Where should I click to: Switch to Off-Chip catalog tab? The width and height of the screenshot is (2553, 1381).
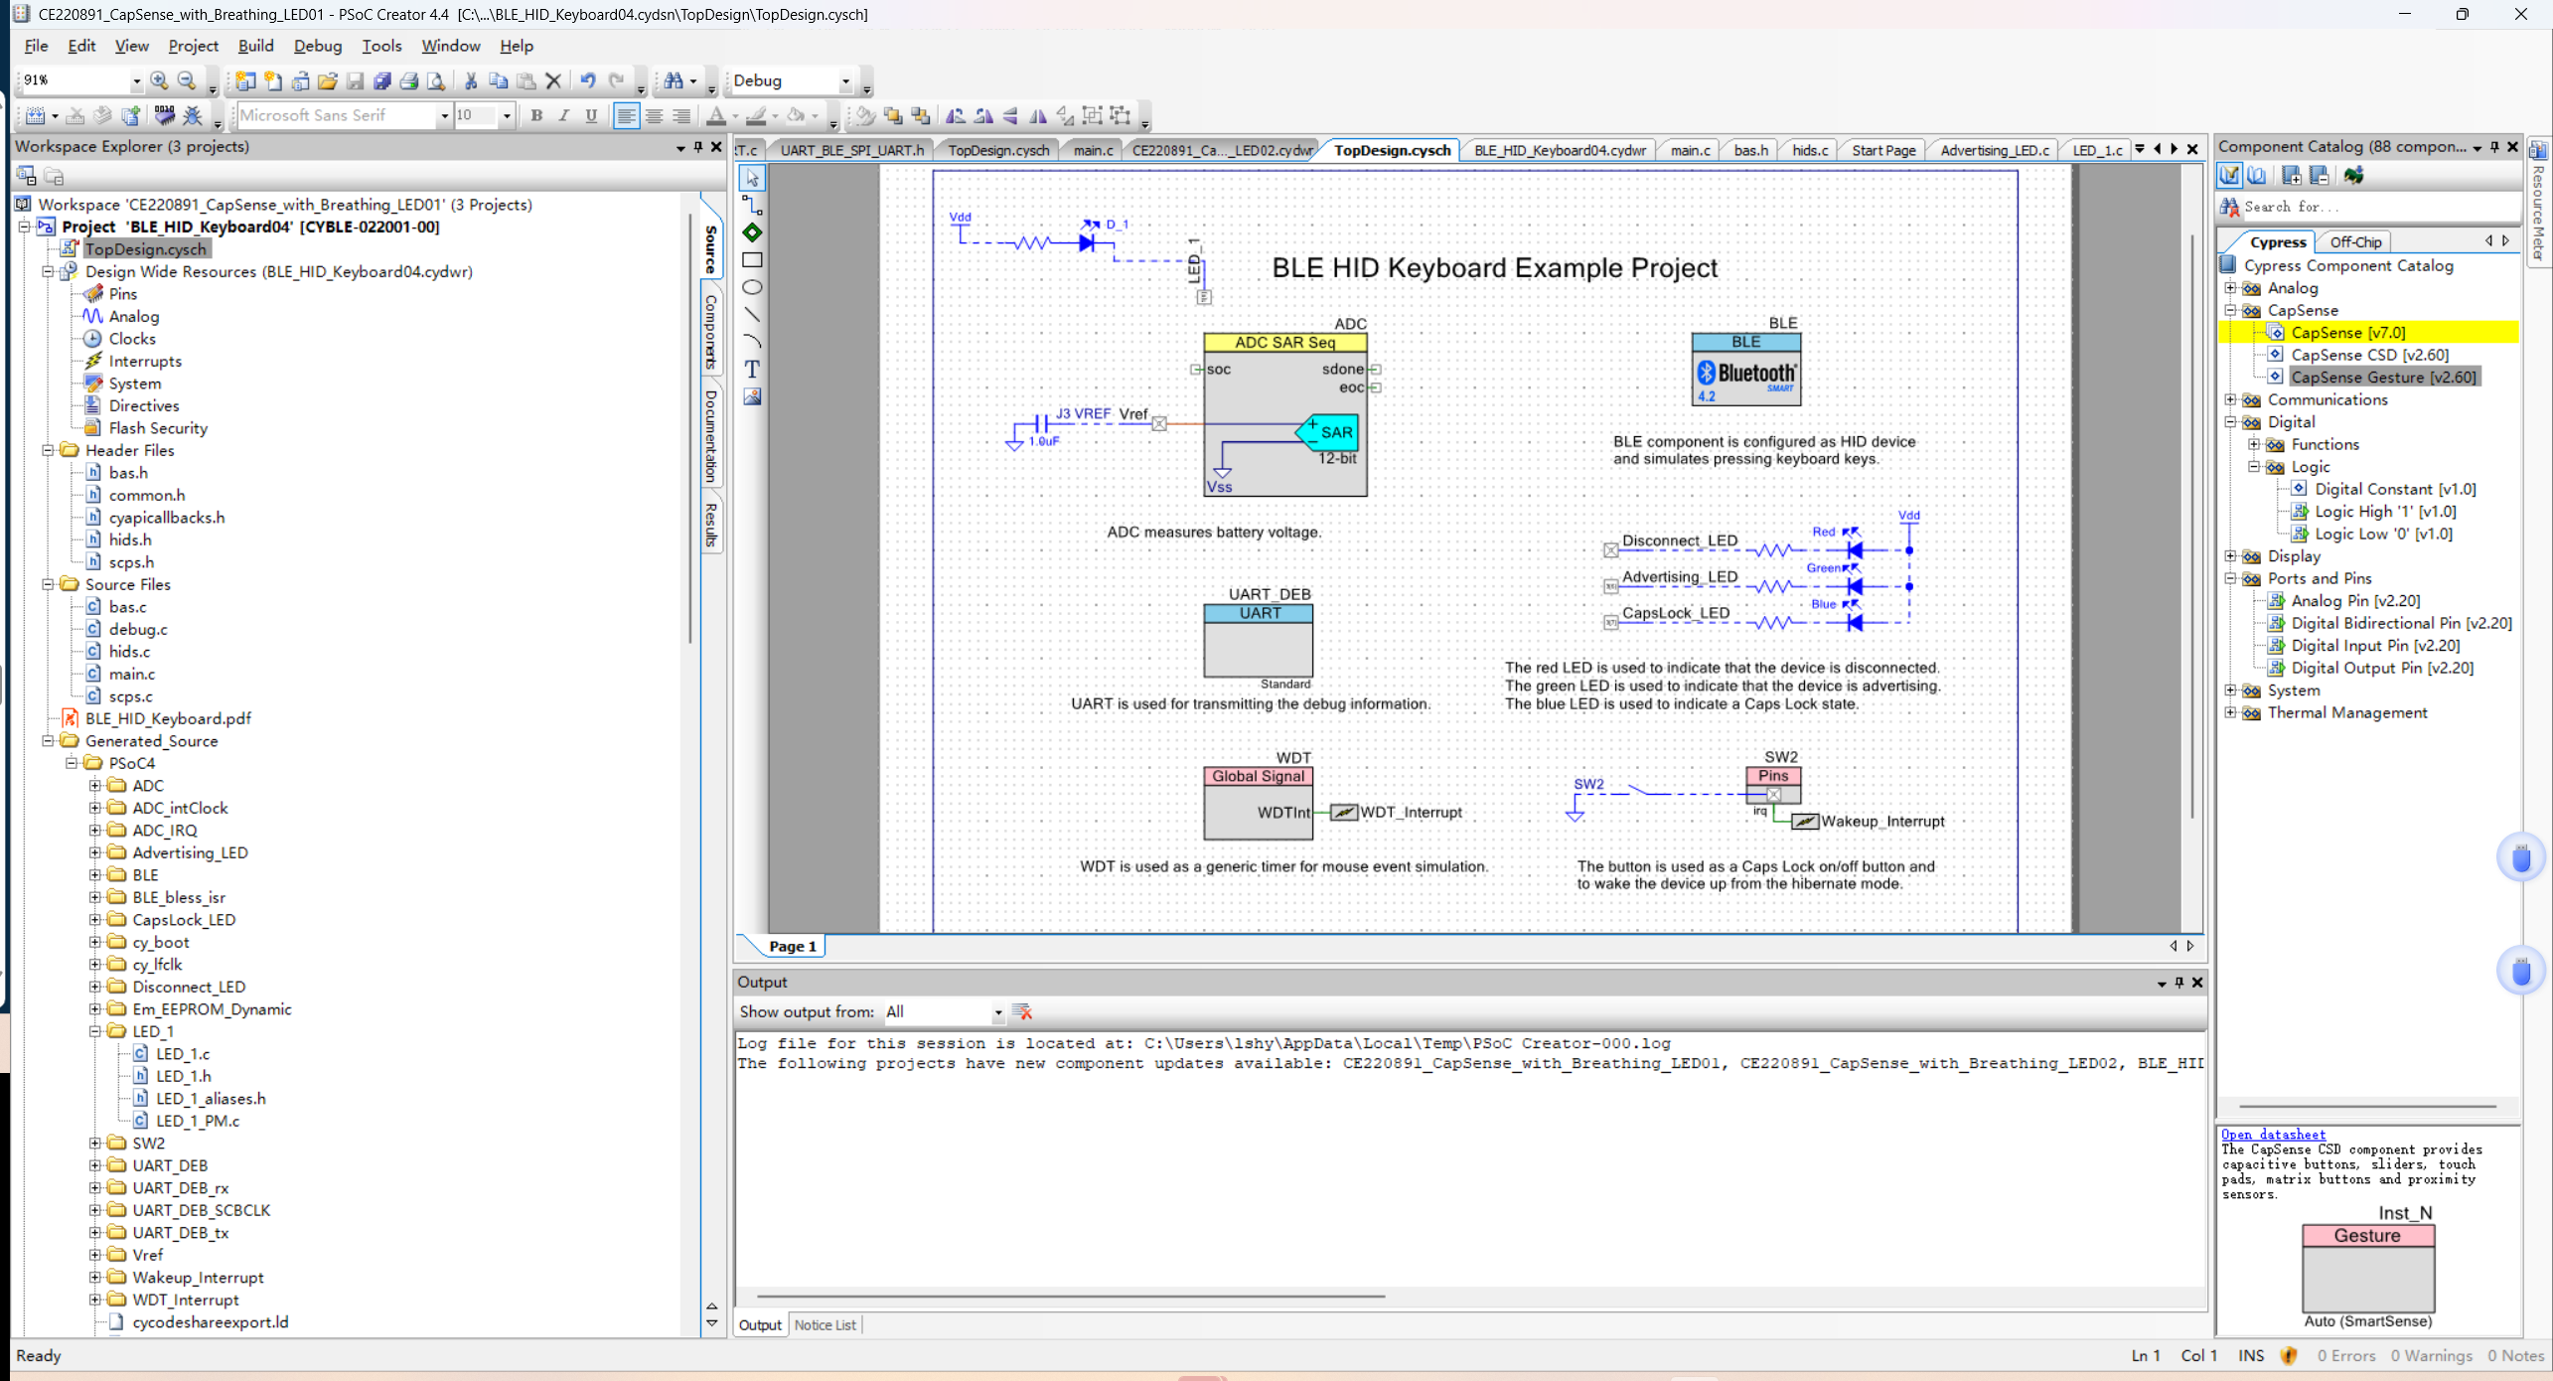[x=2355, y=241]
